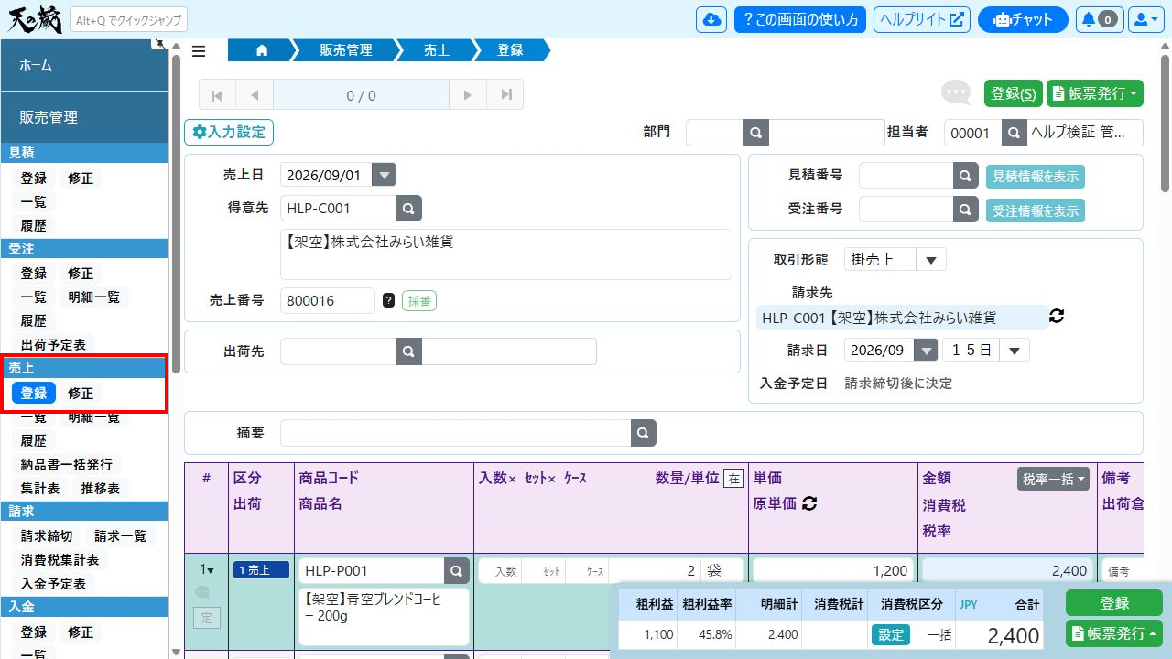
Task: Search customer 得意先 magnifier icon
Action: [x=409, y=208]
